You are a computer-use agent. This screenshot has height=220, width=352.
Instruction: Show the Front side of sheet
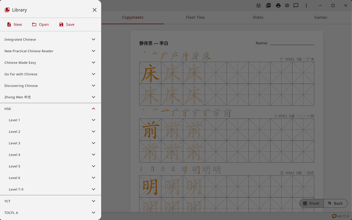(312, 203)
